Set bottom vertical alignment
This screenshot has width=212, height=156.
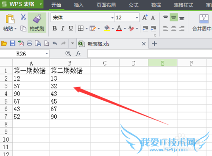pyautogui.click(x=182, y=18)
